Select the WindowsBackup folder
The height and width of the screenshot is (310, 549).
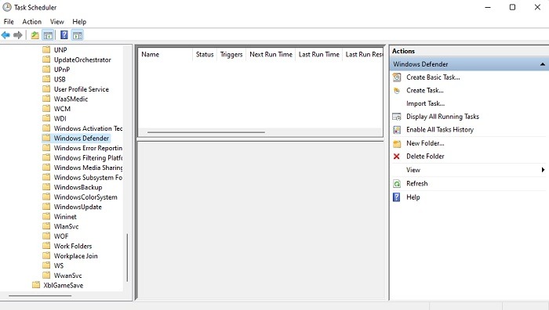coord(78,187)
